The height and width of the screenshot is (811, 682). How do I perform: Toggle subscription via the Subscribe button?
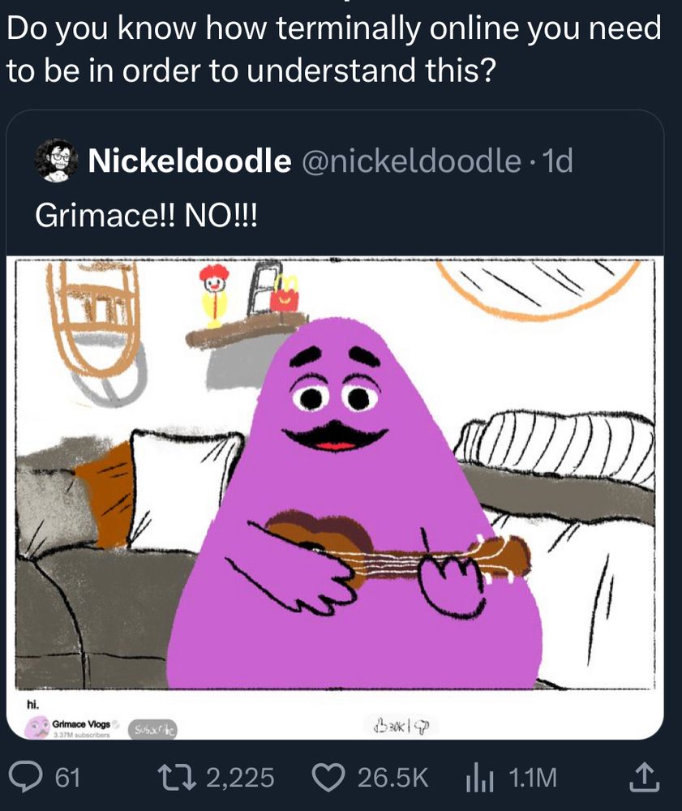click(152, 729)
